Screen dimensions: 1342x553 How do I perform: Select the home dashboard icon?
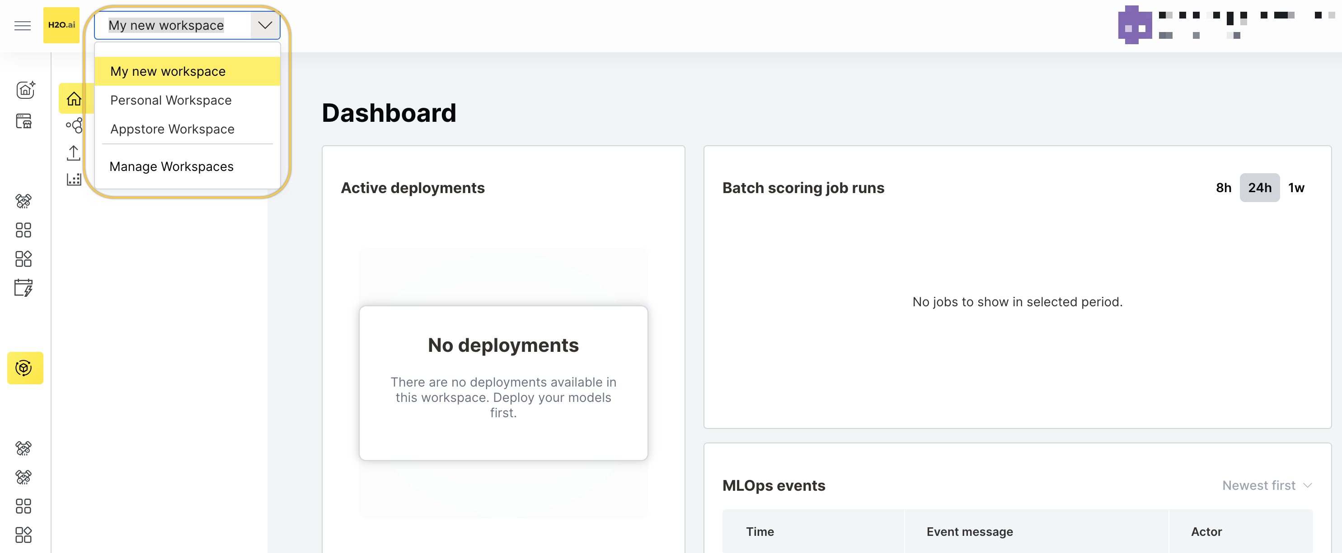tap(74, 98)
